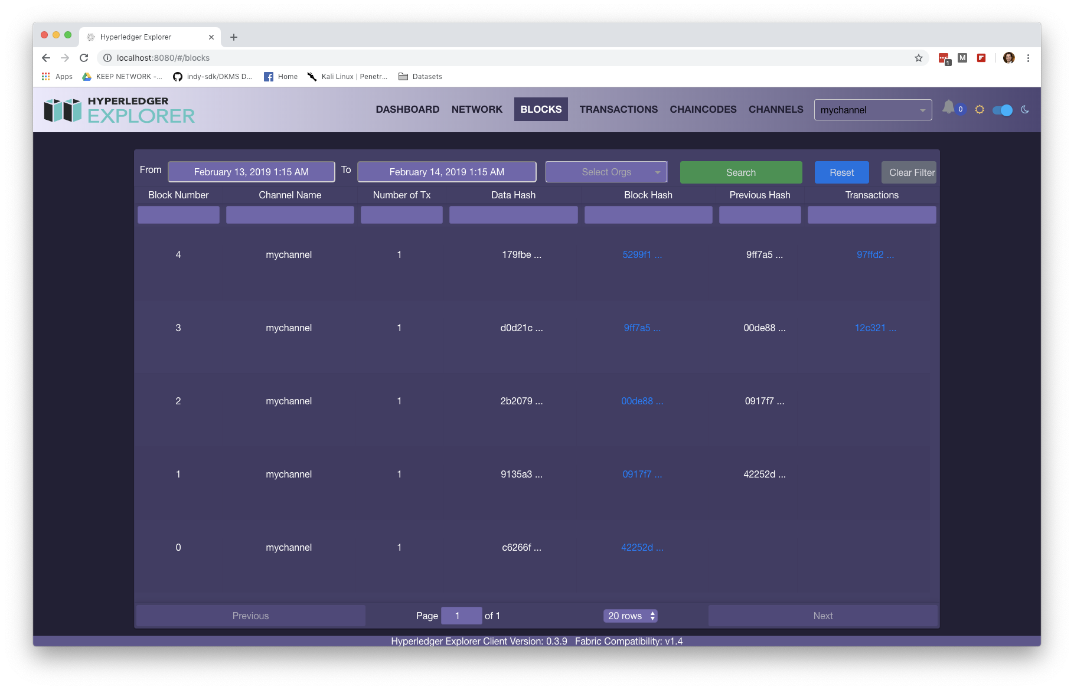The image size is (1074, 690).
Task: Open block hash 5299f1 link
Action: (x=641, y=254)
